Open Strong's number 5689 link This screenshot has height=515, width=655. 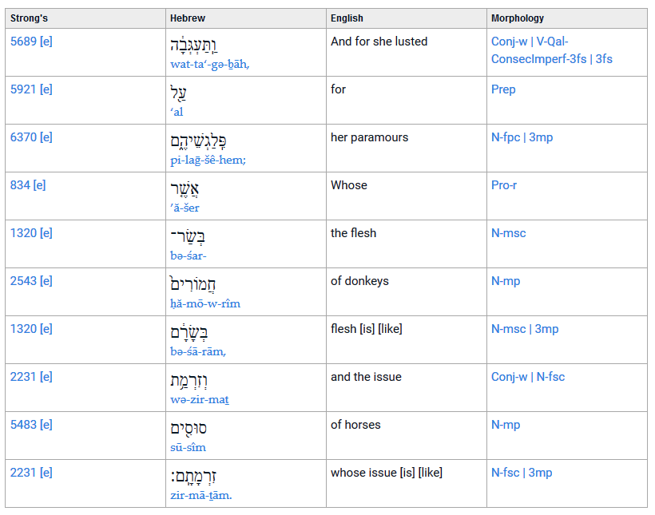pos(23,42)
